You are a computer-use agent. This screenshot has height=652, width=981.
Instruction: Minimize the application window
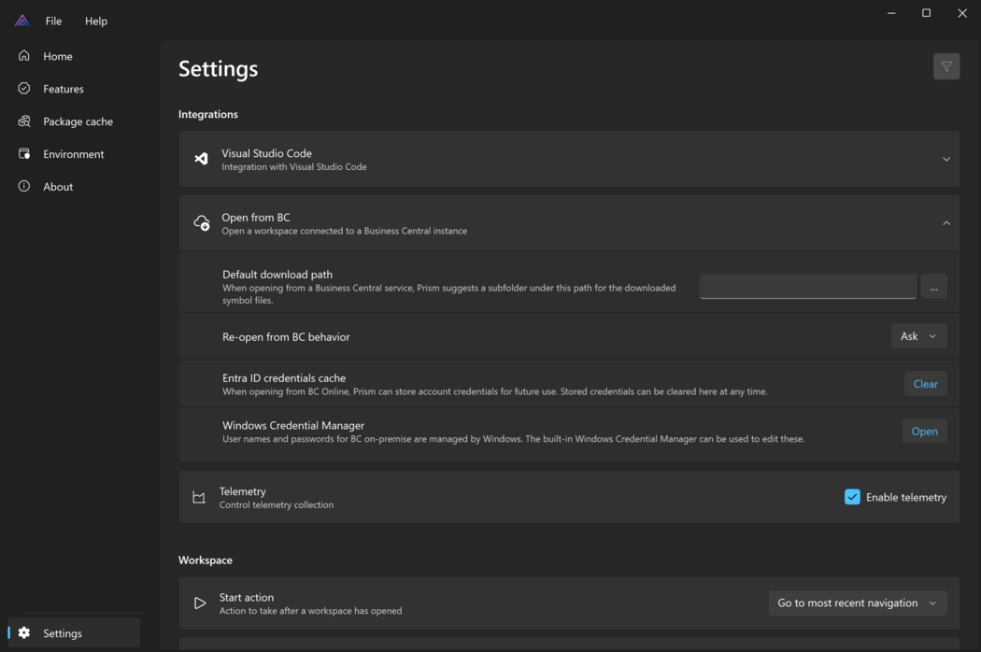click(x=891, y=13)
